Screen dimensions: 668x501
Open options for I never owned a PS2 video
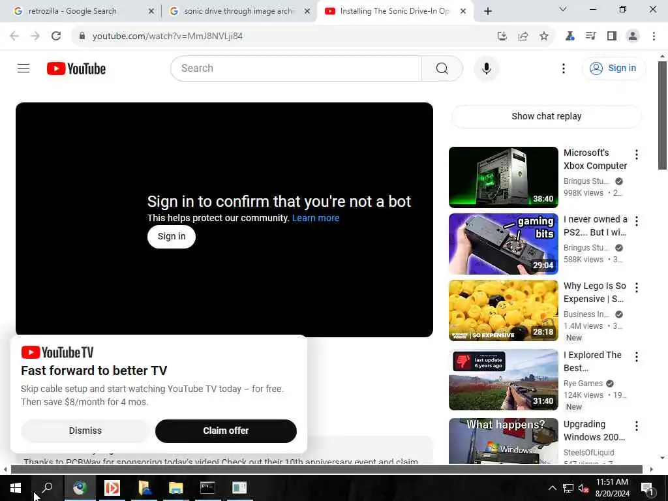click(x=636, y=221)
